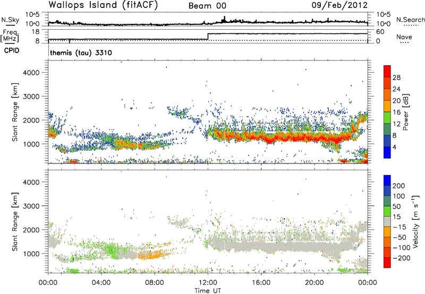Viewport: 425px width, 294px height.
Task: Click the '16:00' time axis tick label
Action: coord(261,283)
